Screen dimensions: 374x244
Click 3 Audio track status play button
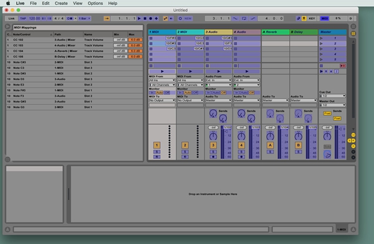coord(219,71)
